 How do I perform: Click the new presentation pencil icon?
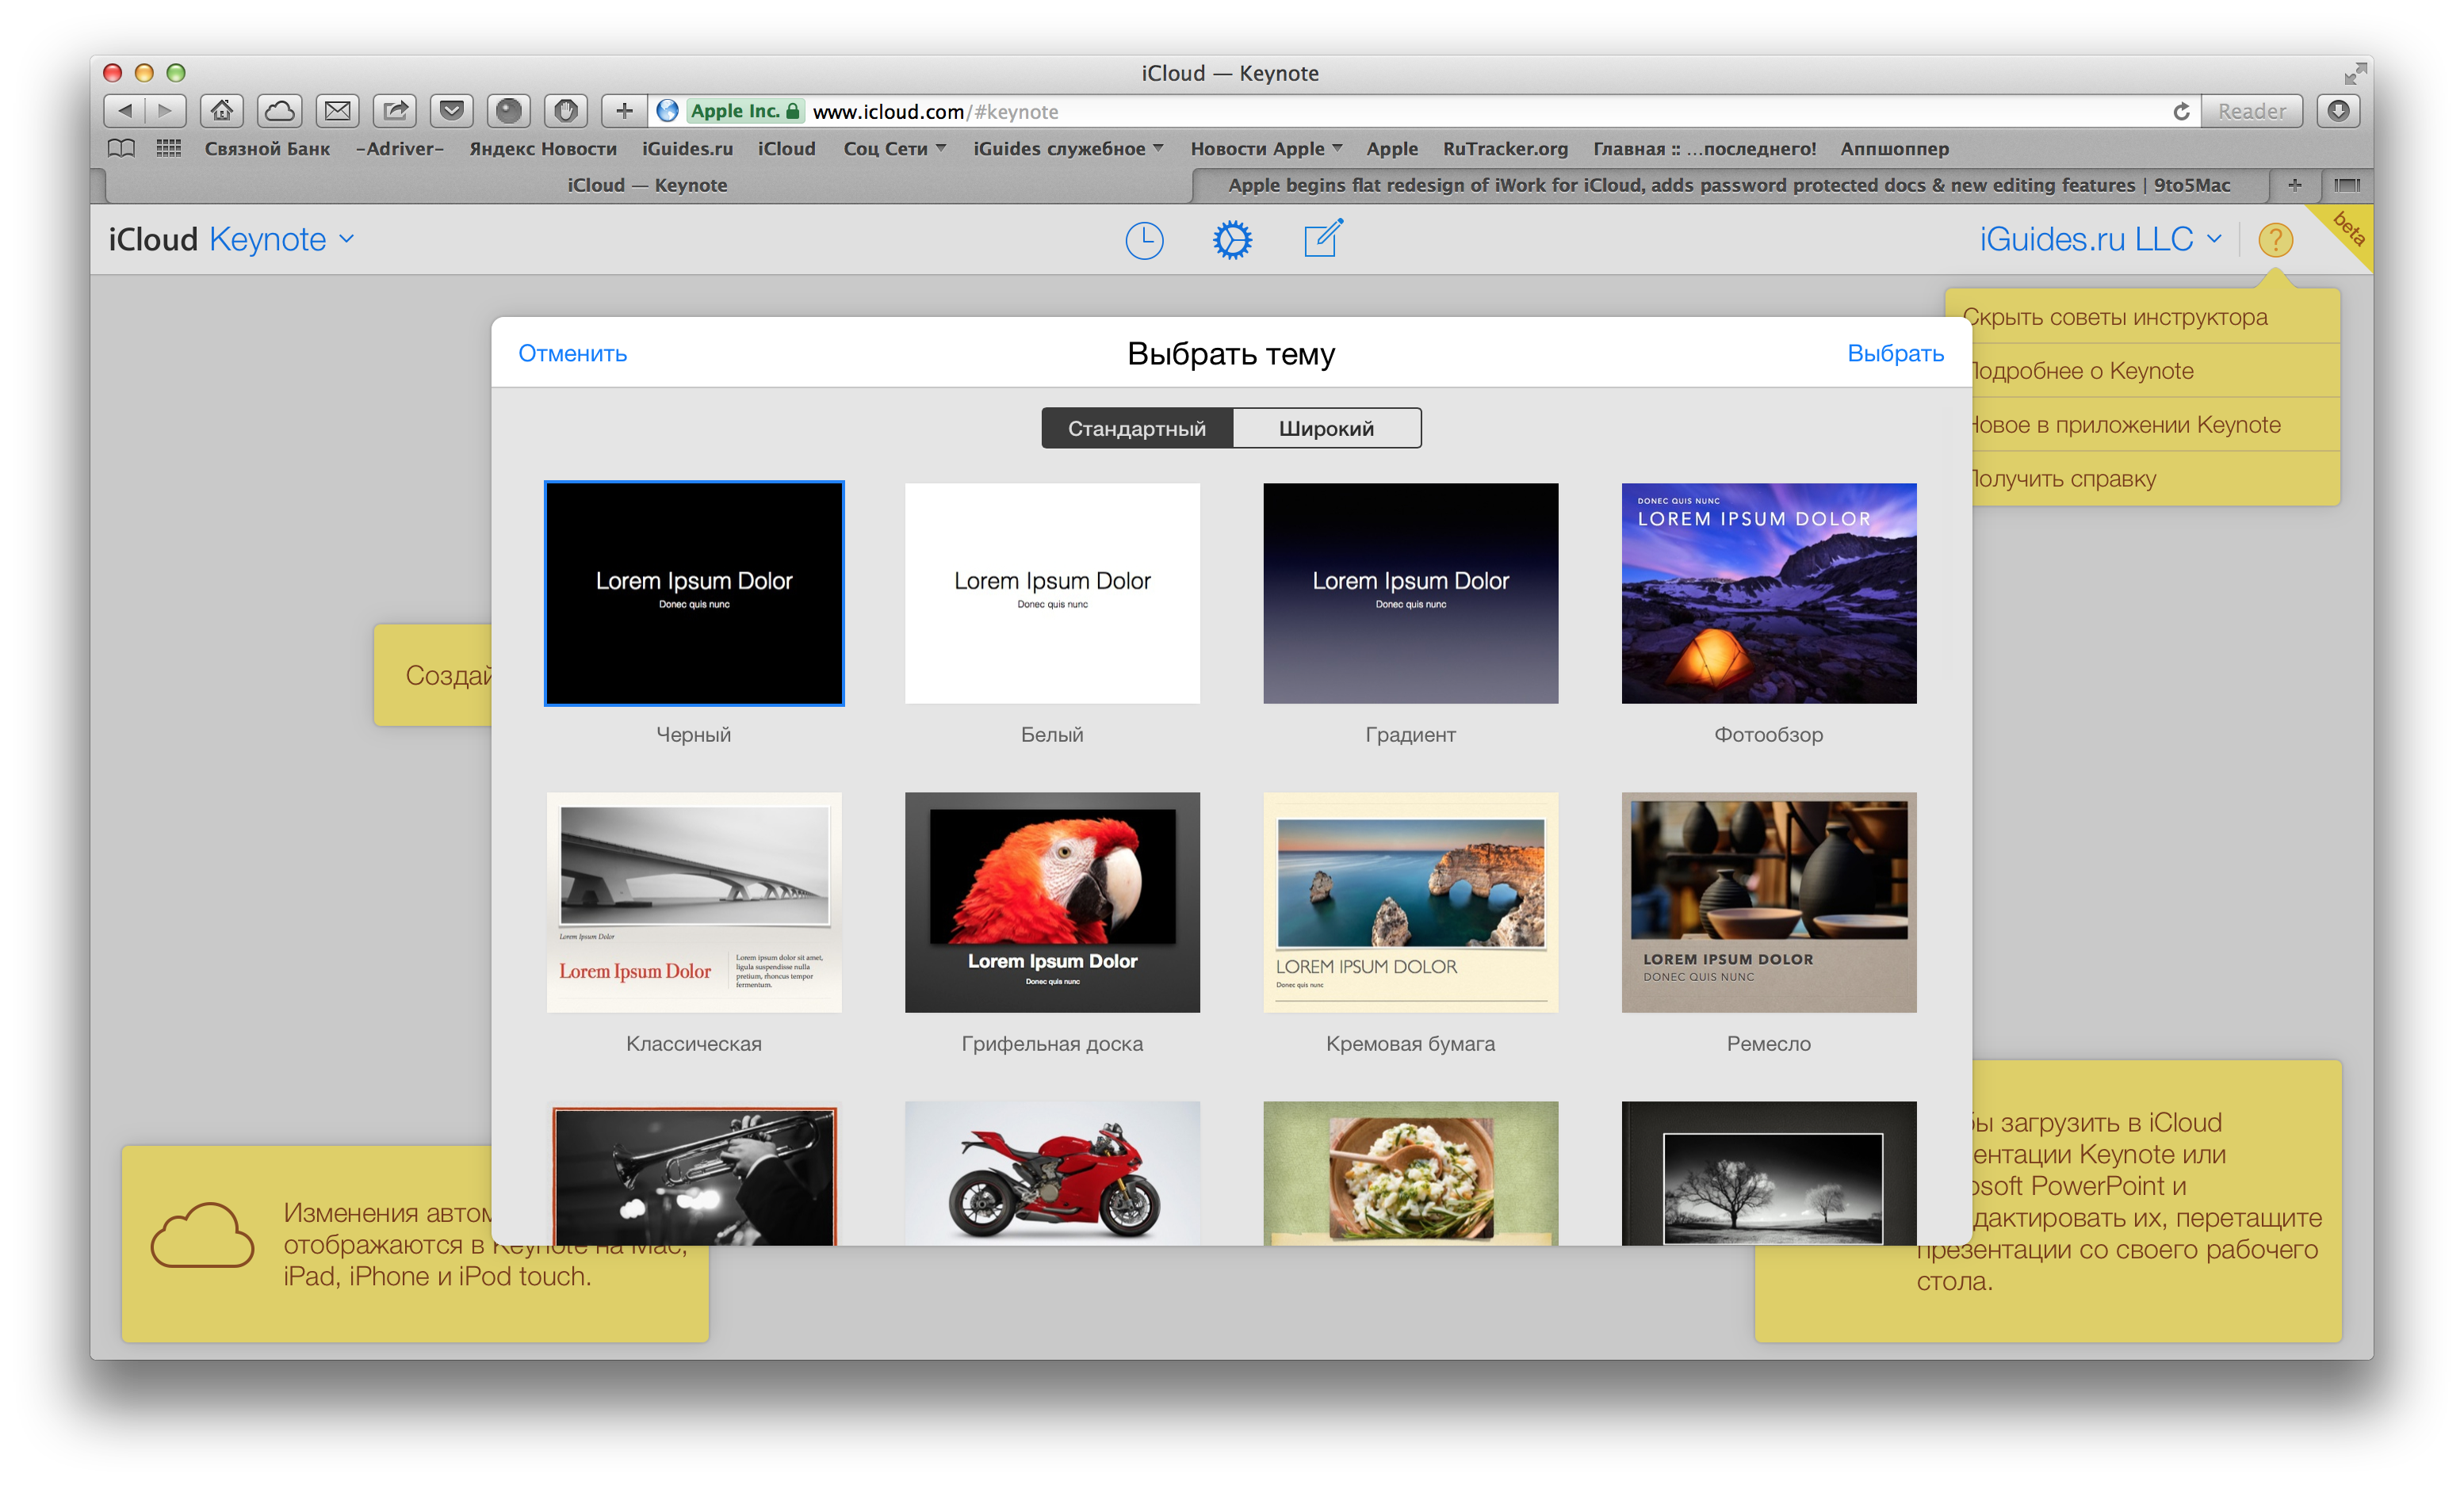pyautogui.click(x=1323, y=241)
